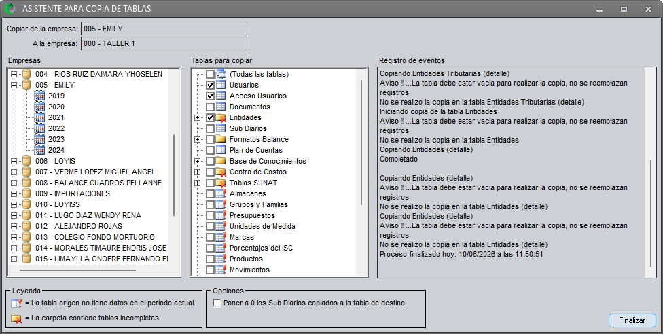Expand the 013 - COLEGIO FONDO MORTUORIO node

[x=14, y=237]
